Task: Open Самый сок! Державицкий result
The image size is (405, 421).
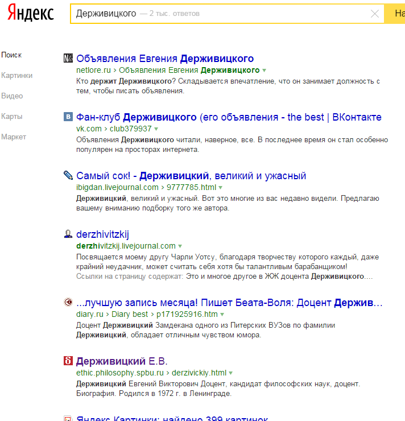Action: click(191, 176)
